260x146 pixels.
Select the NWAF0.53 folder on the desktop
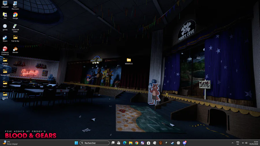click(x=129, y=61)
